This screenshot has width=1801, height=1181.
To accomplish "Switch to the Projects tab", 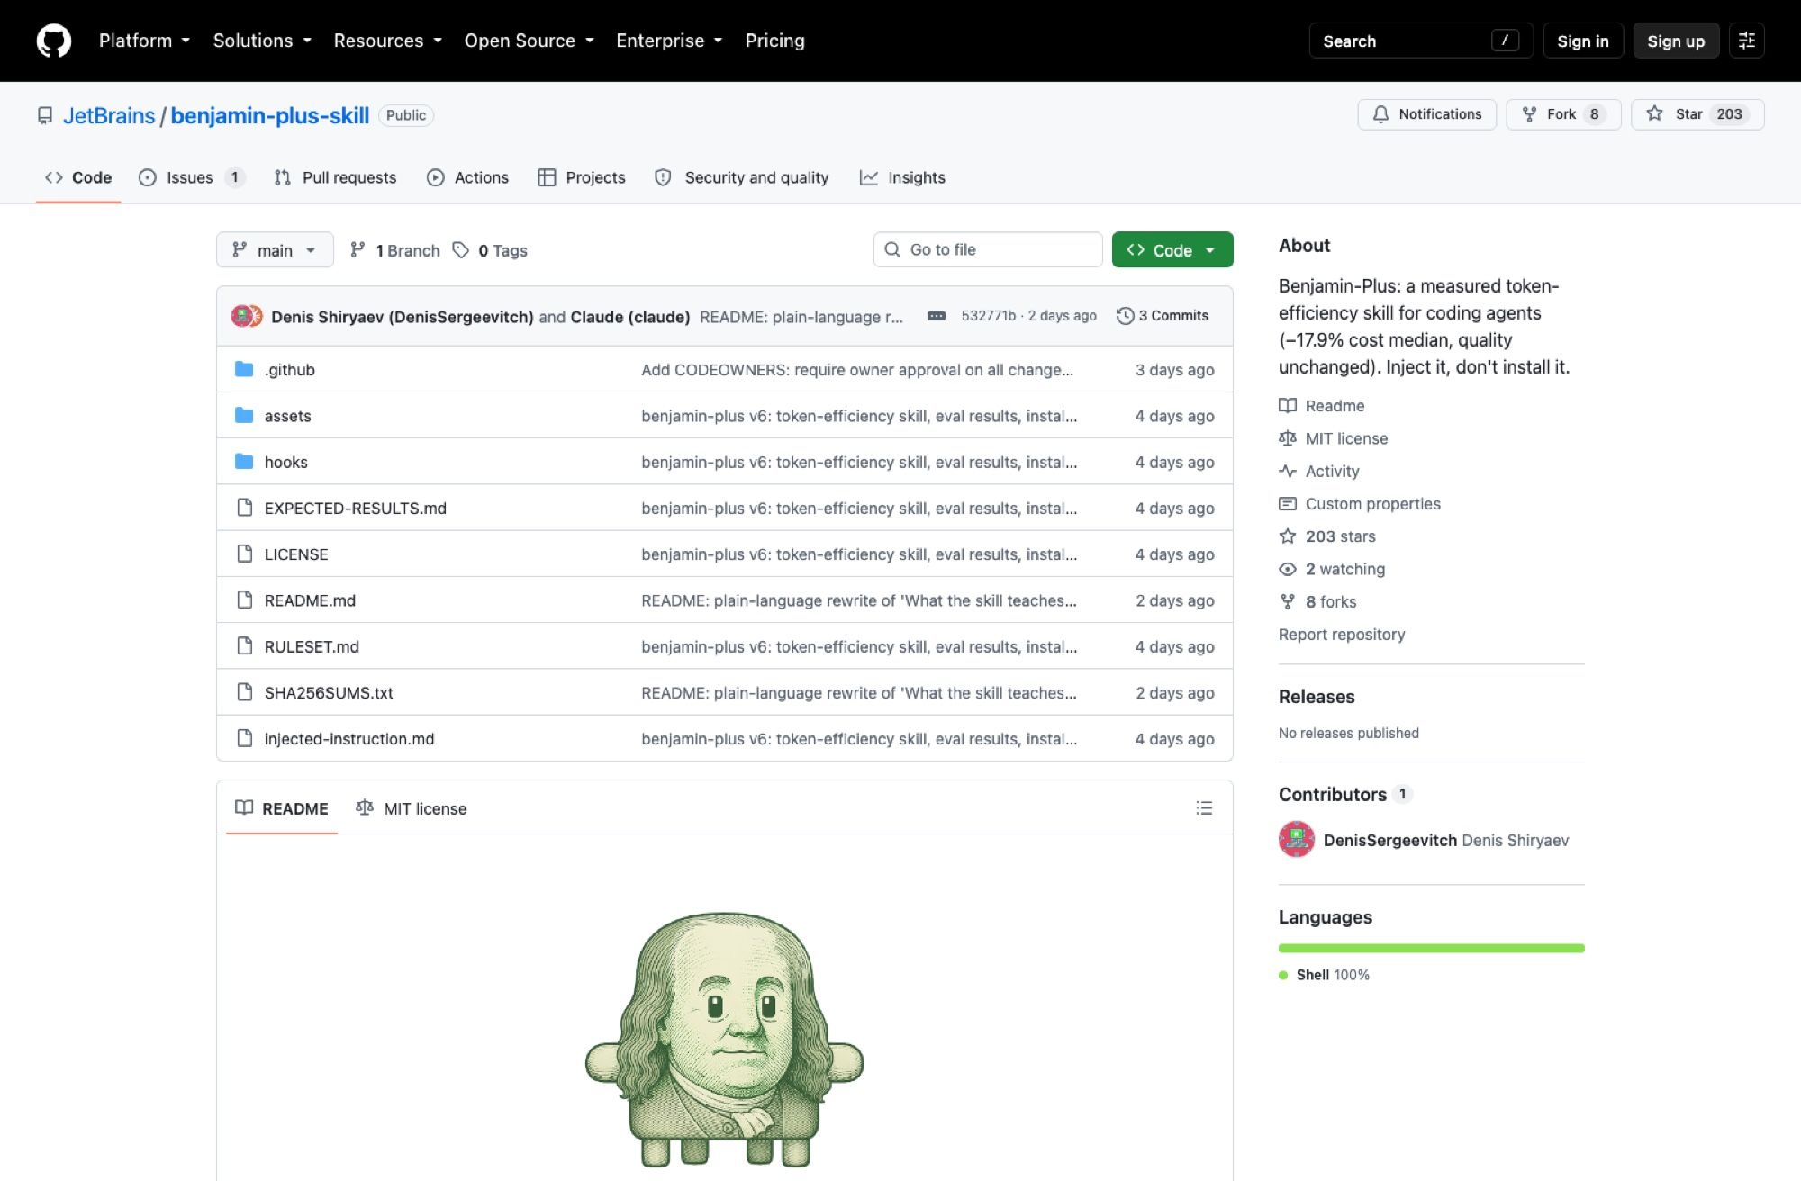I will [x=582, y=177].
